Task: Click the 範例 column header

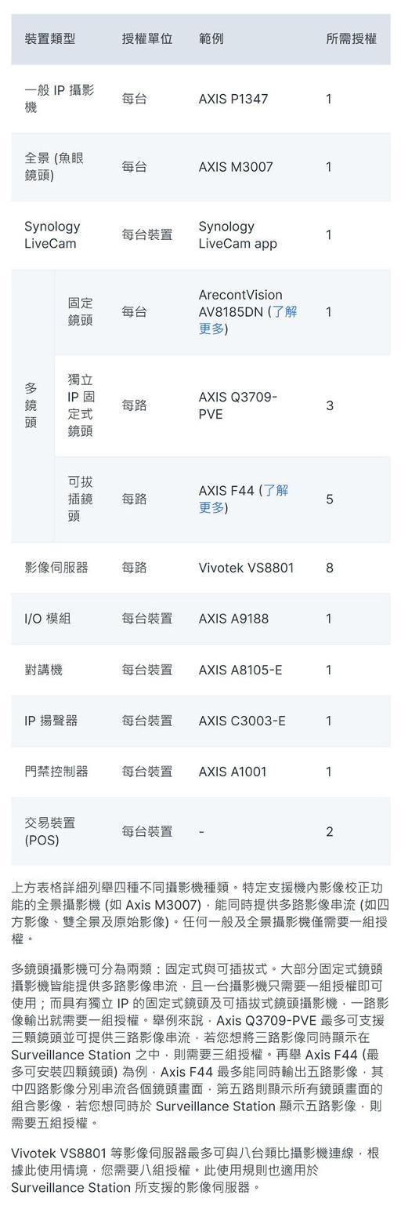Action: (x=211, y=38)
